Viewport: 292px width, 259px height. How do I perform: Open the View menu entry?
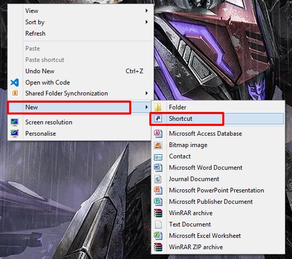(81, 11)
